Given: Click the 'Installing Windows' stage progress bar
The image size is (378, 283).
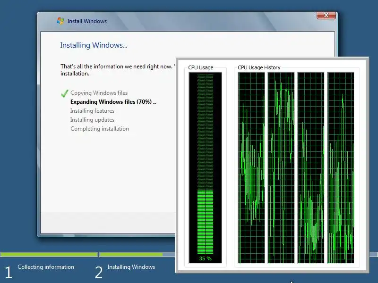Looking at the screenshot, I should (x=137, y=254).
